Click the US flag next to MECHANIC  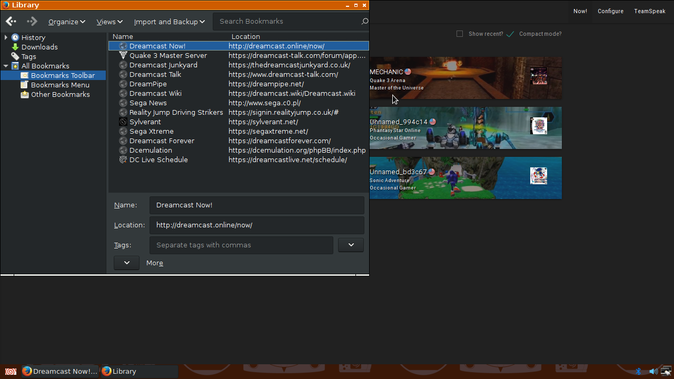point(408,72)
